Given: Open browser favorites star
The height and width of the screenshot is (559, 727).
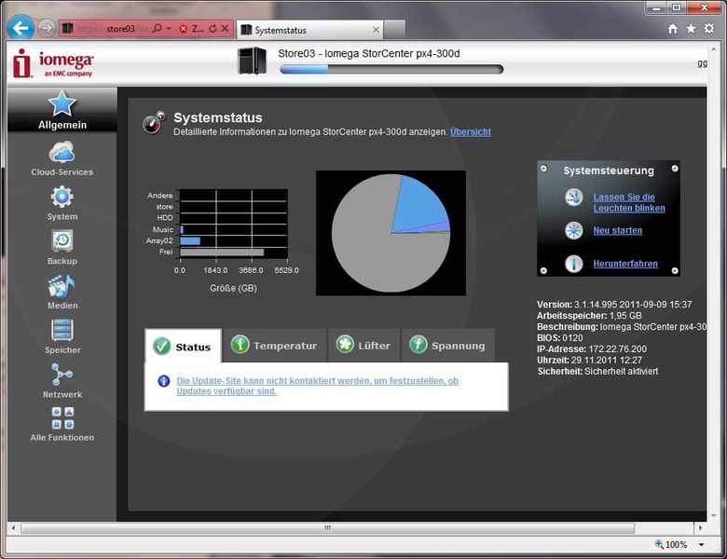Looking at the screenshot, I should click(691, 29).
